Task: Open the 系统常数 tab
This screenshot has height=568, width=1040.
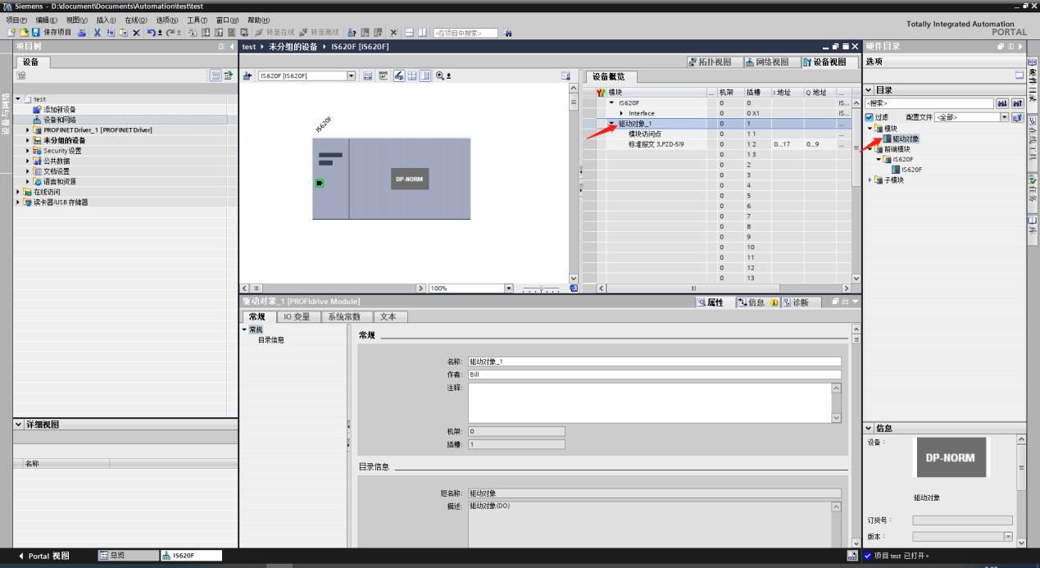Action: (344, 316)
